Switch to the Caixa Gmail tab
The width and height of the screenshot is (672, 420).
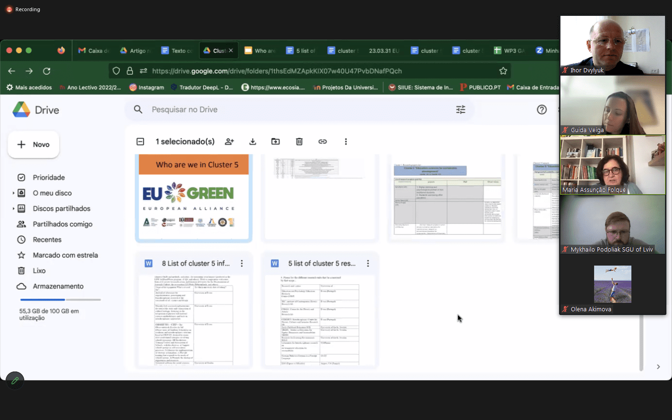click(93, 50)
